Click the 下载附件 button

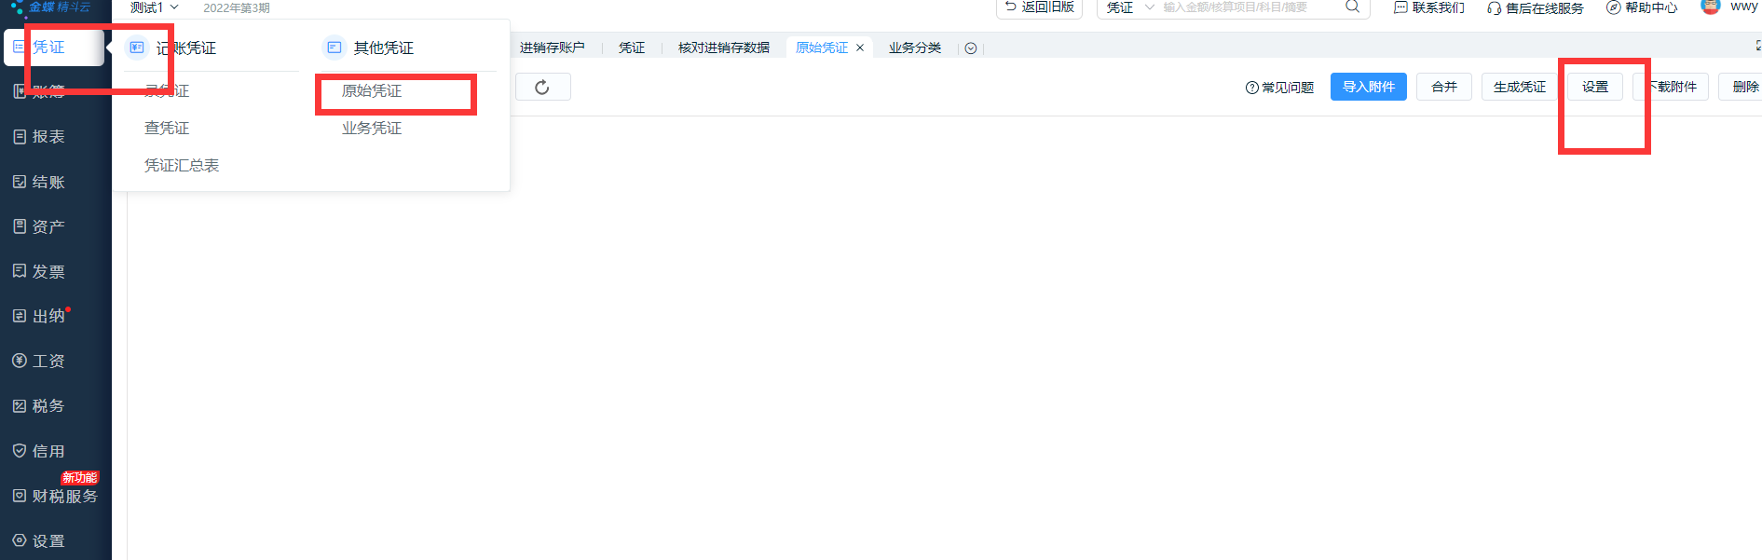click(x=1671, y=87)
